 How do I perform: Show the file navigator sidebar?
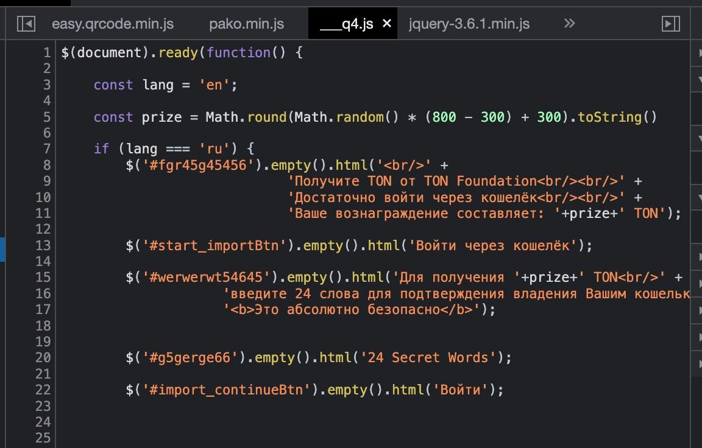click(x=26, y=24)
